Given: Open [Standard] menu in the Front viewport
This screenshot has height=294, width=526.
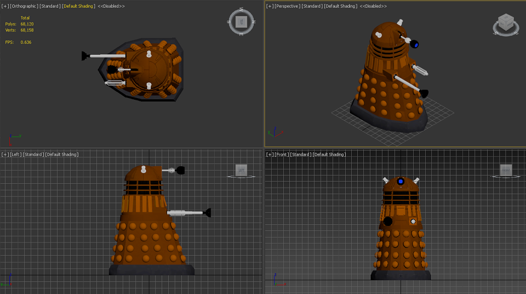Looking at the screenshot, I should 301,154.
